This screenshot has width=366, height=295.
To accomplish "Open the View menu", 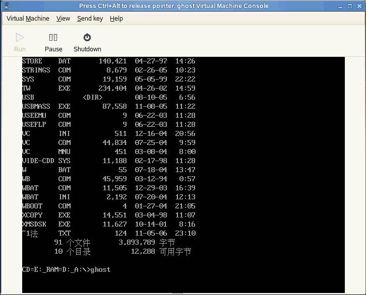I will (x=63, y=19).
